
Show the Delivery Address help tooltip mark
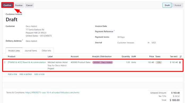(x=22, y=40)
